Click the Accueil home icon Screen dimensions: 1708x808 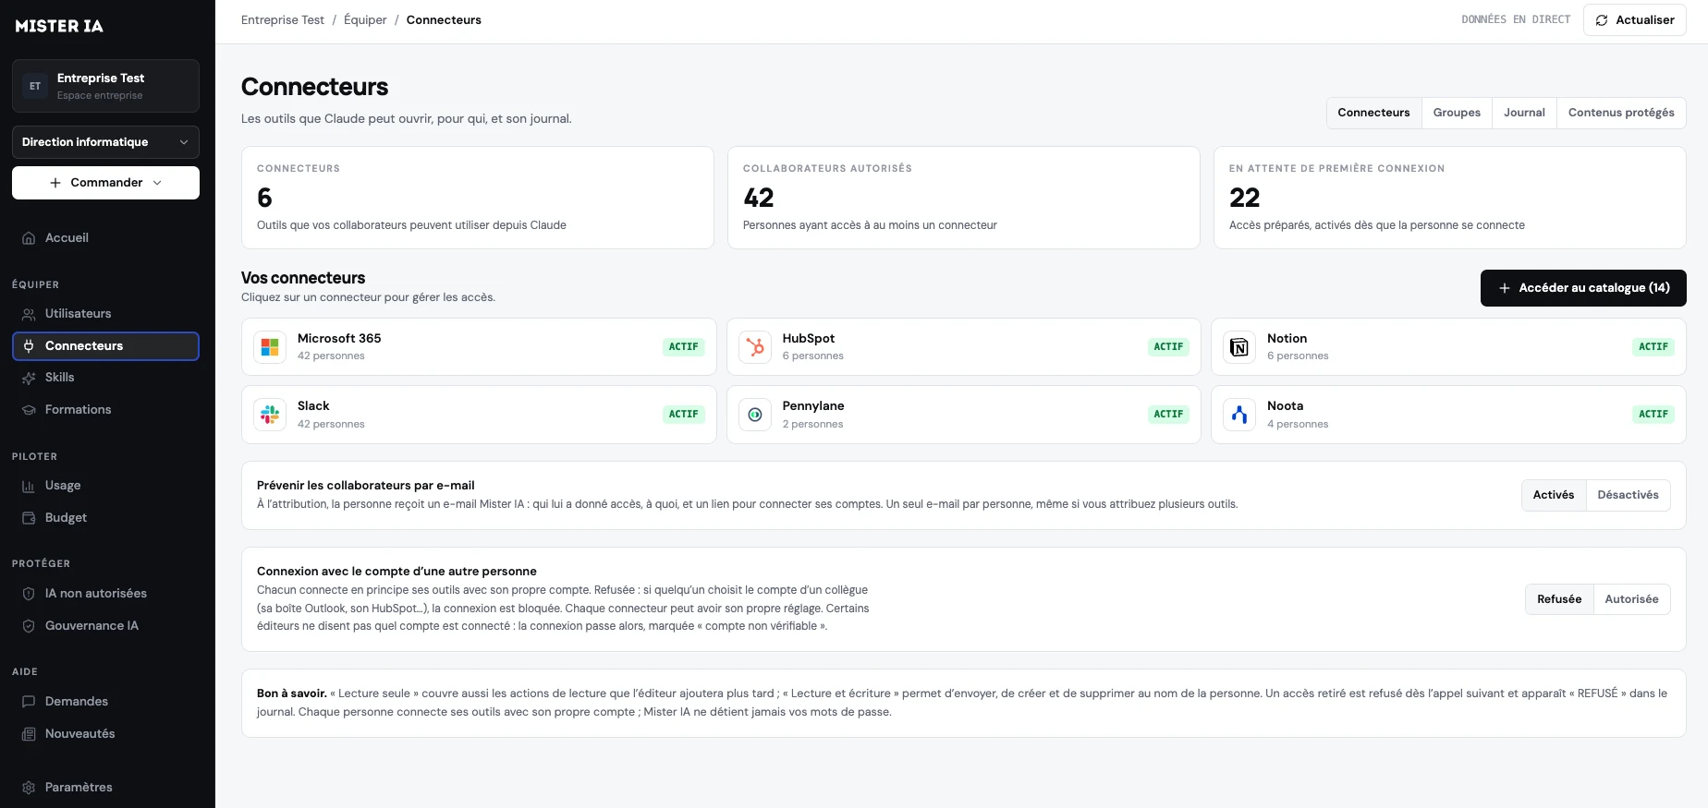(x=29, y=238)
